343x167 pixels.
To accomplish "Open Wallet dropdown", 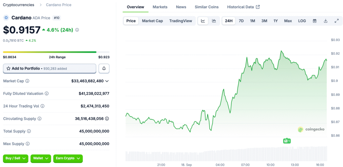I will (x=41, y=158).
